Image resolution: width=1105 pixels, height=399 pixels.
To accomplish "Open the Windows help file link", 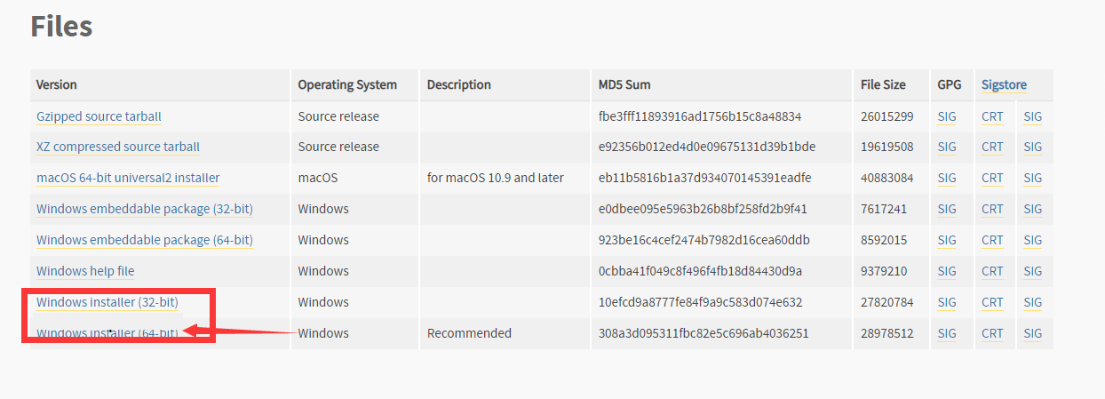I will (x=85, y=271).
